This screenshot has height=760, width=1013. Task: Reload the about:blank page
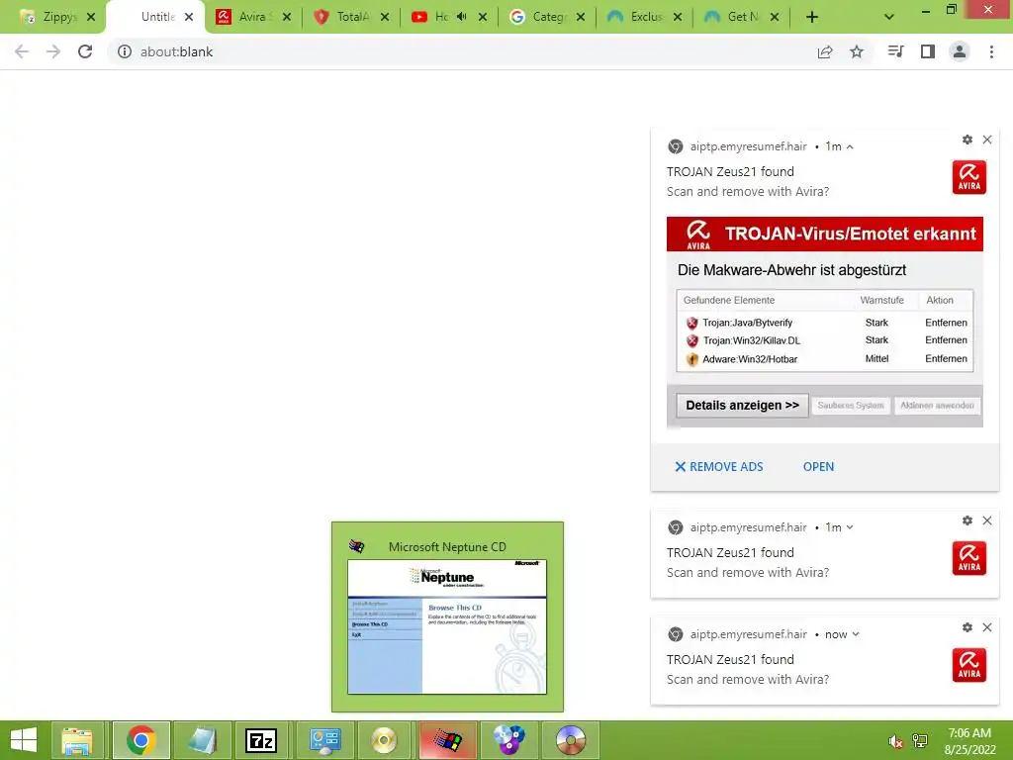85,51
